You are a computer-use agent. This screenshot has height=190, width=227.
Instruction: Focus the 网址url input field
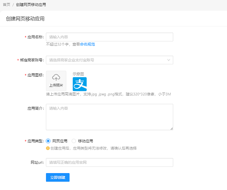[109, 162]
